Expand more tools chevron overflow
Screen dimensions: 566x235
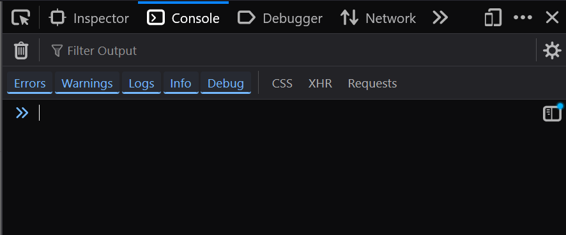440,18
